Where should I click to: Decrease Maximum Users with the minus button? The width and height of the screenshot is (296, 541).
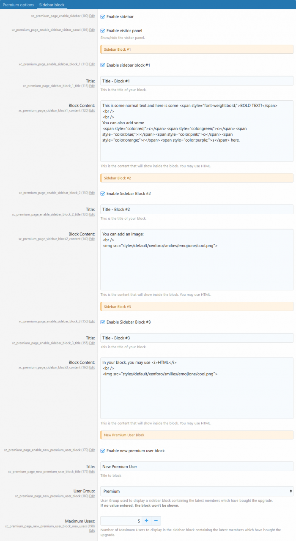(156, 521)
